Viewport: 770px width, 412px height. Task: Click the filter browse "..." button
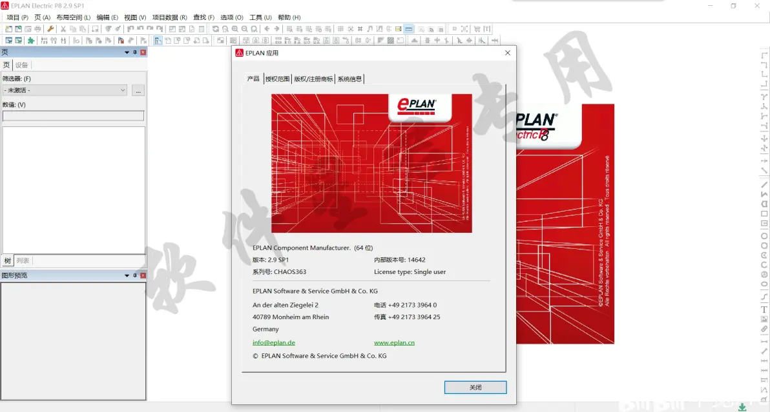click(x=138, y=91)
